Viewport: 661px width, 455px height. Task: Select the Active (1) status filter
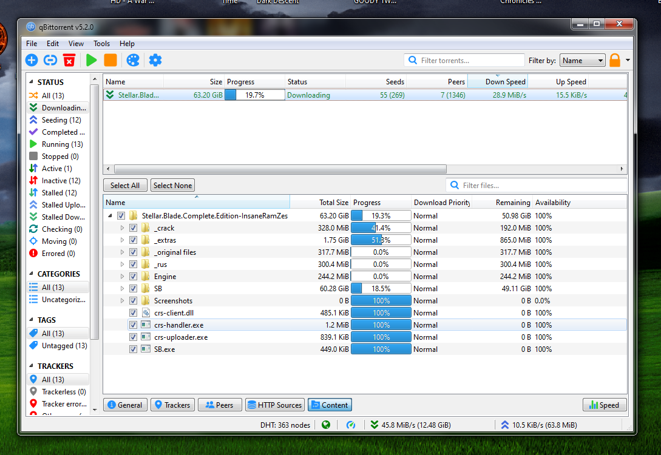[x=58, y=169]
